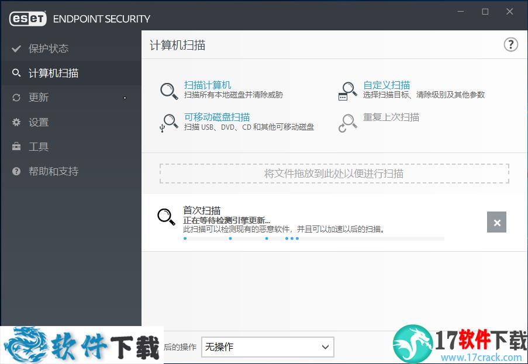Select the 计算机扫描 sidebar item
Screen dimensions: 528x364
71,72
